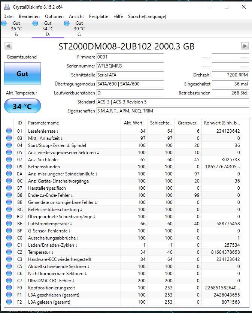
Task: Click status orb of C2 Temperatur row
Action: click(x=9, y=252)
